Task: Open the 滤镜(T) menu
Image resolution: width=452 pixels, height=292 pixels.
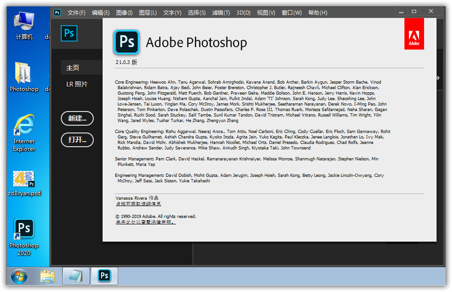Action: pos(221,13)
